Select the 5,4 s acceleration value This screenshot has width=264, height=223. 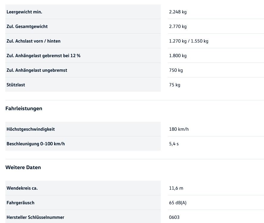[x=174, y=144]
